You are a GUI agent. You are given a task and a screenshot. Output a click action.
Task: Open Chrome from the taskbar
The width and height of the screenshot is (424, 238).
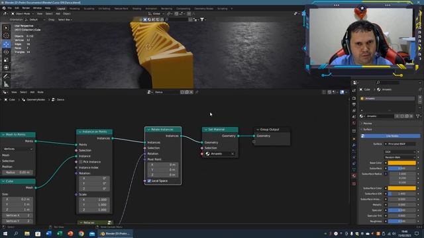tap(81, 233)
